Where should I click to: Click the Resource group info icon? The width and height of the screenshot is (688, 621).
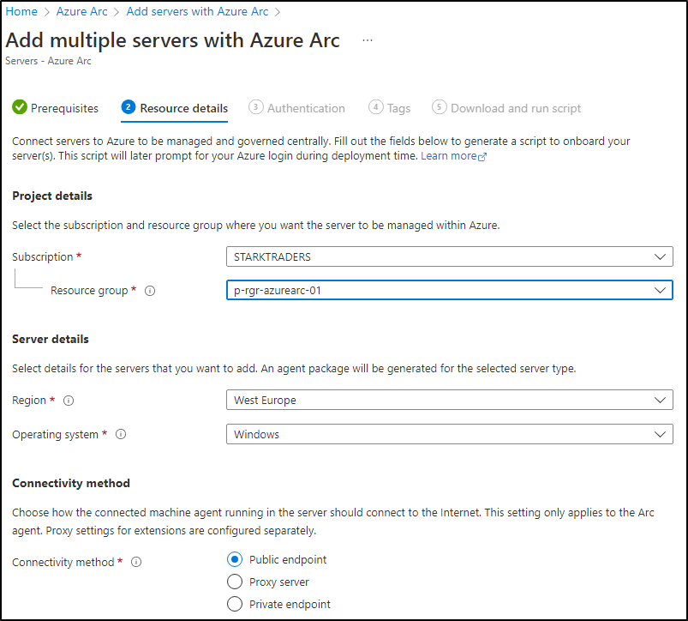pos(150,291)
